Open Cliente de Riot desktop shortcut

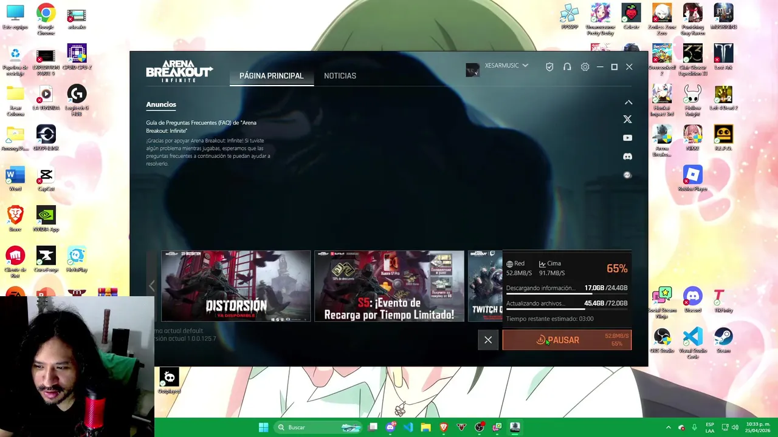(15, 263)
